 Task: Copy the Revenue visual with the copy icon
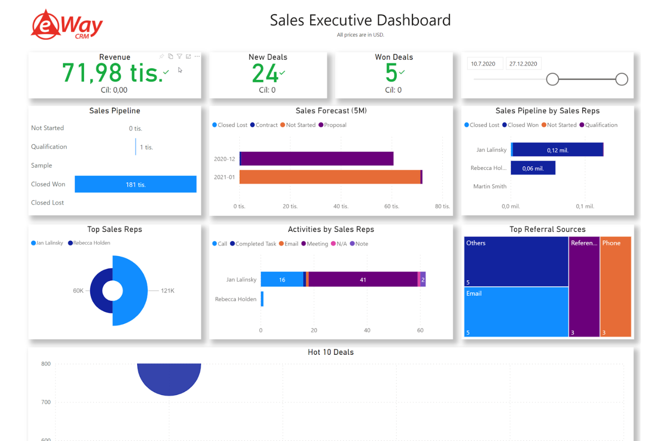pos(170,56)
